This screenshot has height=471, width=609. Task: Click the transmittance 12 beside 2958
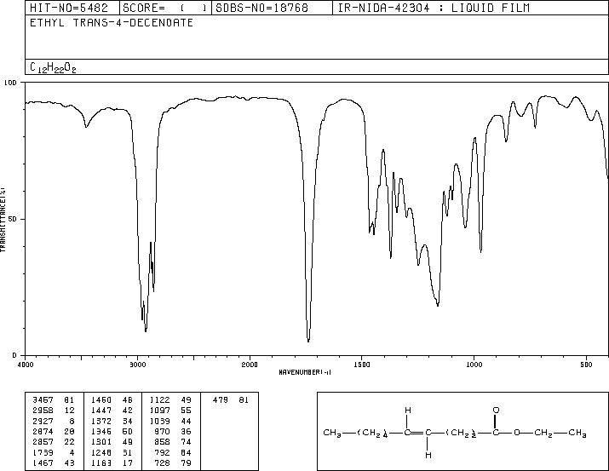point(70,410)
